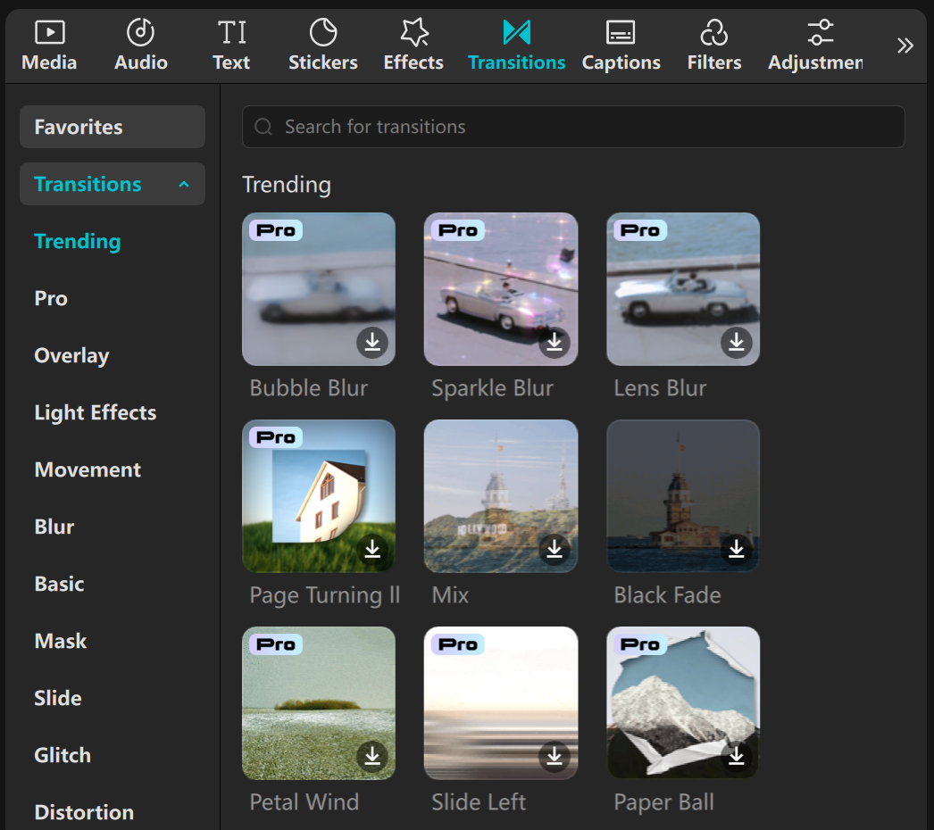
Task: Open the Captions panel icon
Action: click(621, 33)
